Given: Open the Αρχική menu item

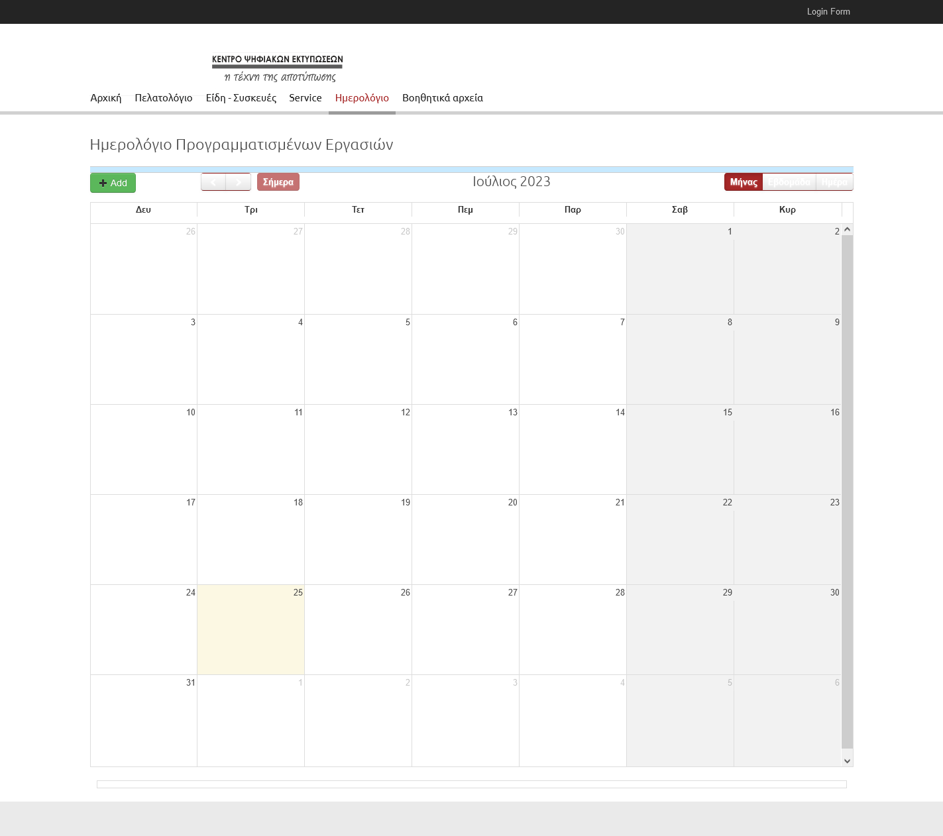Looking at the screenshot, I should [106, 98].
